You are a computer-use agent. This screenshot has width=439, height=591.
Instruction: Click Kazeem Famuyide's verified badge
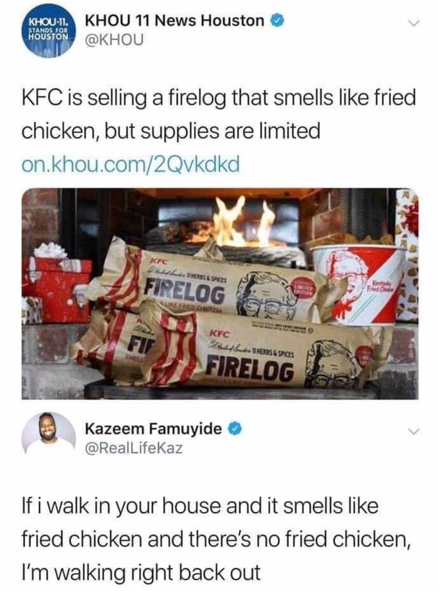pyautogui.click(x=234, y=429)
